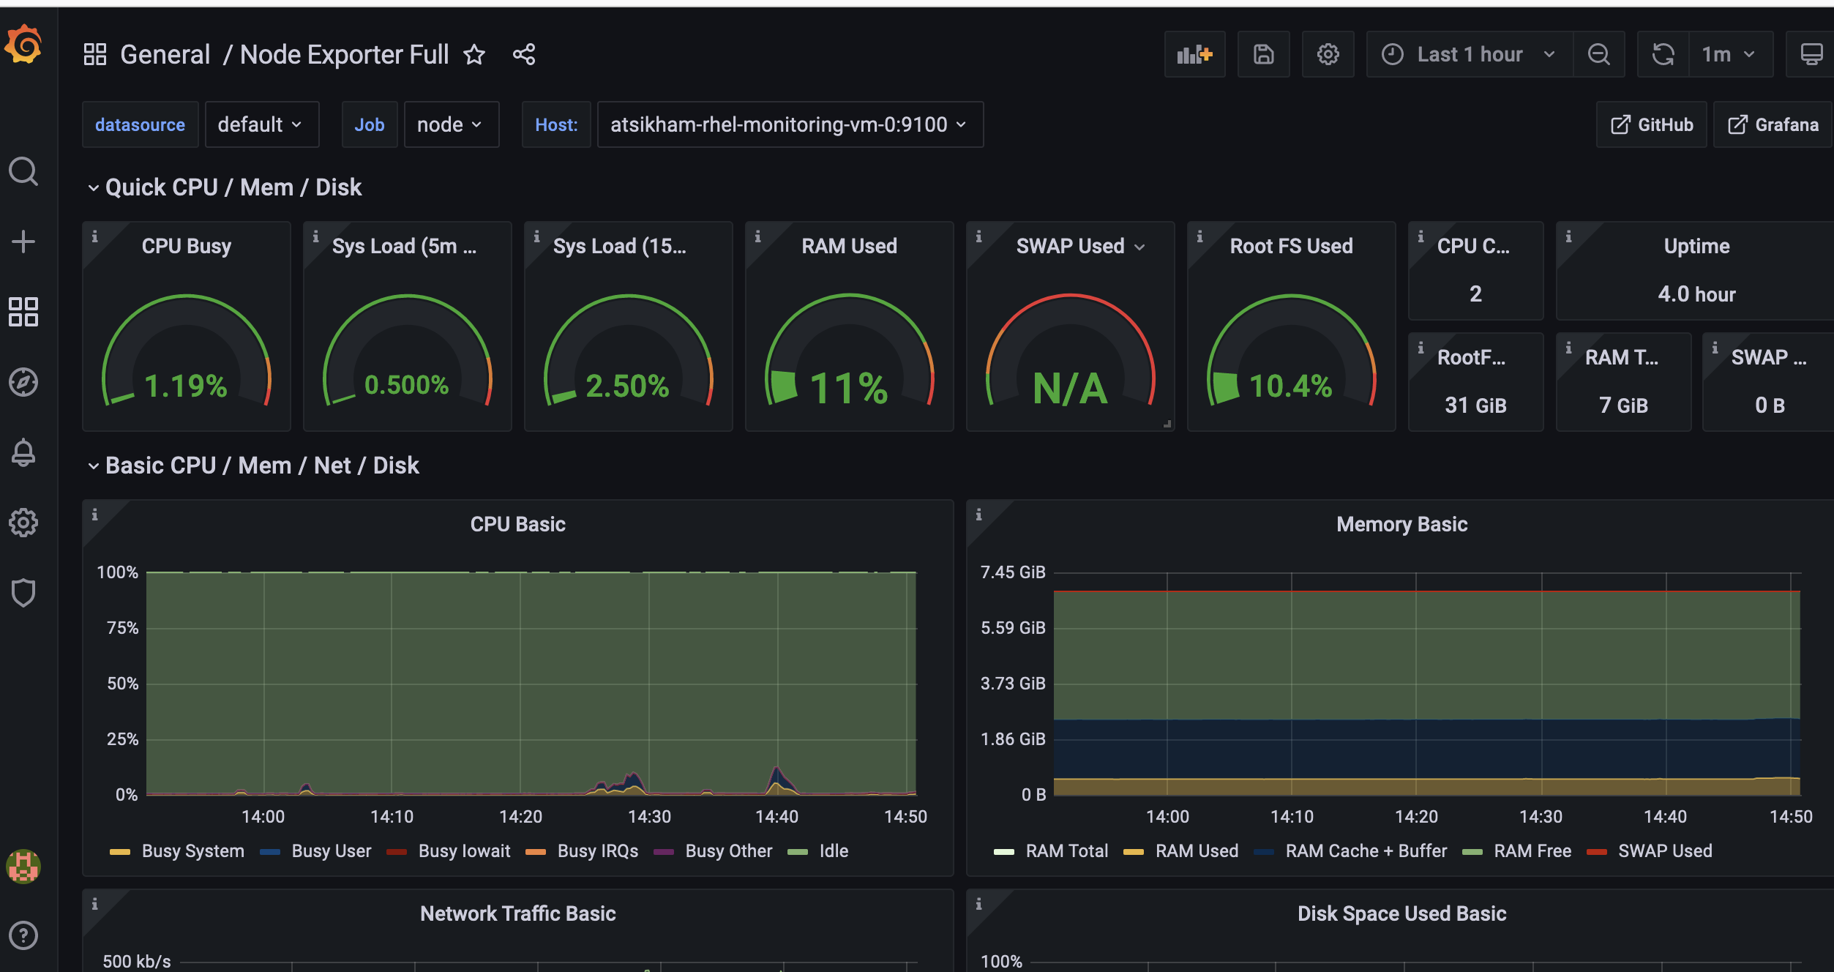The width and height of the screenshot is (1834, 972).
Task: Enable TV cycle view mode icon
Action: (1811, 53)
